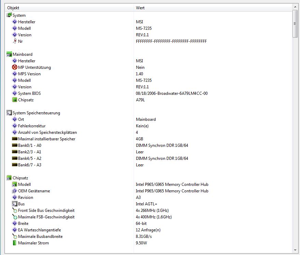This screenshot has width=300, height=255.
Task: Click the value 12 Anfrage(n)
Action: pyautogui.click(x=148, y=230)
